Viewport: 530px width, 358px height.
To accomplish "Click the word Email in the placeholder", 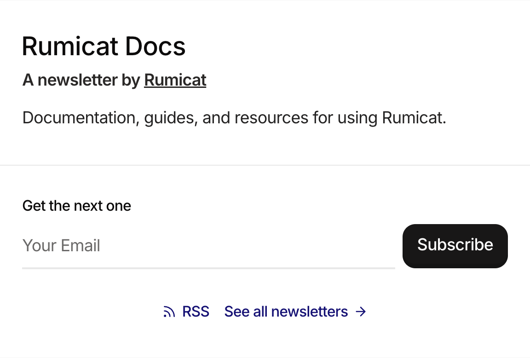I will pos(81,245).
